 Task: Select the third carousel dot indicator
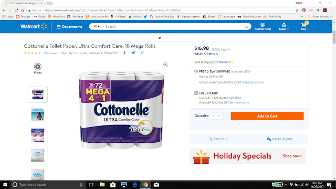pyautogui.click(x=173, y=38)
